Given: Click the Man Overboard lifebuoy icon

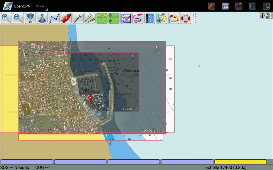Looking at the screenshot, I should 186,18.
